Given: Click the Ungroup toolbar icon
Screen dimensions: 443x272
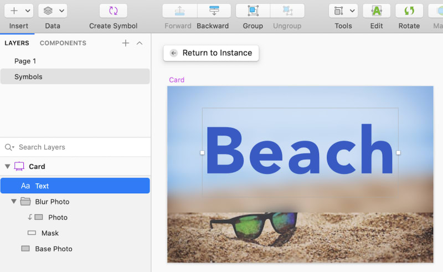Looking at the screenshot, I should pyautogui.click(x=287, y=11).
